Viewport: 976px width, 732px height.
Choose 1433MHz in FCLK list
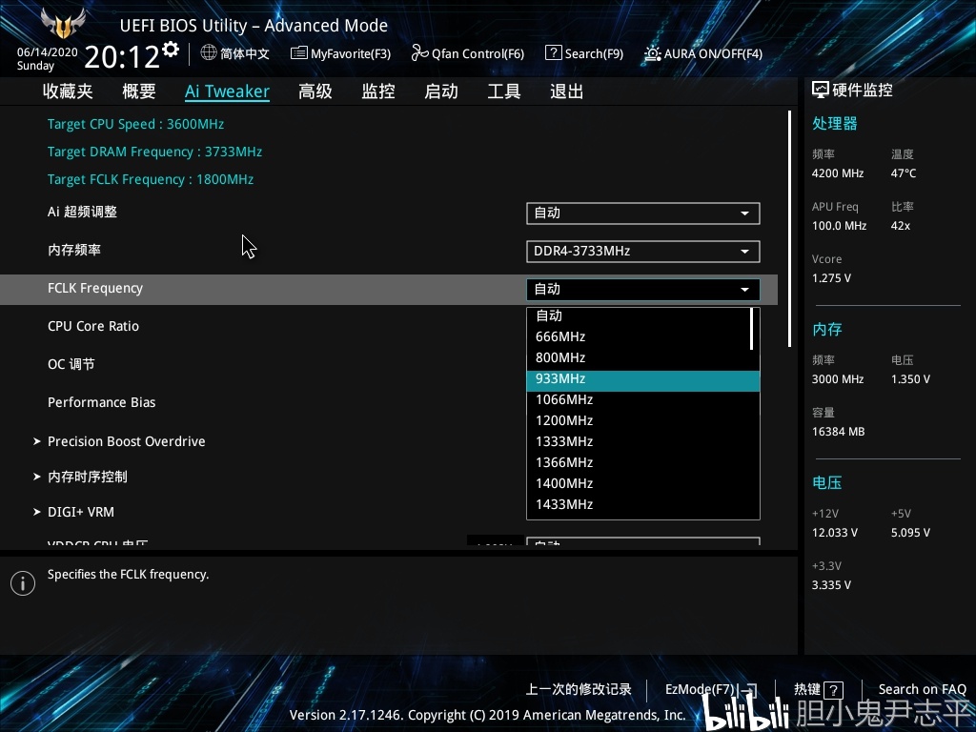[x=643, y=505]
